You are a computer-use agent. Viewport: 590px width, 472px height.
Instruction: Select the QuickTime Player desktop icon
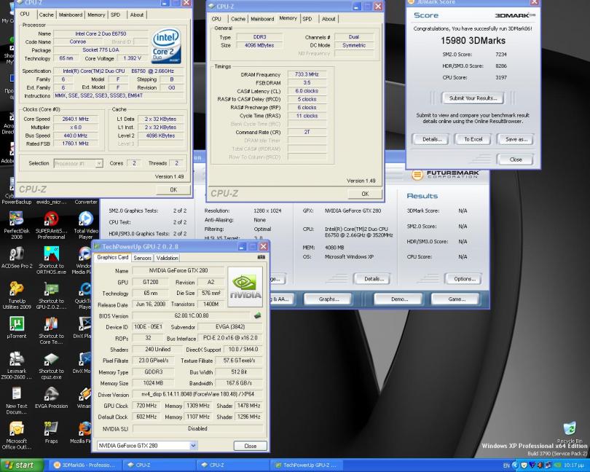pos(84,296)
